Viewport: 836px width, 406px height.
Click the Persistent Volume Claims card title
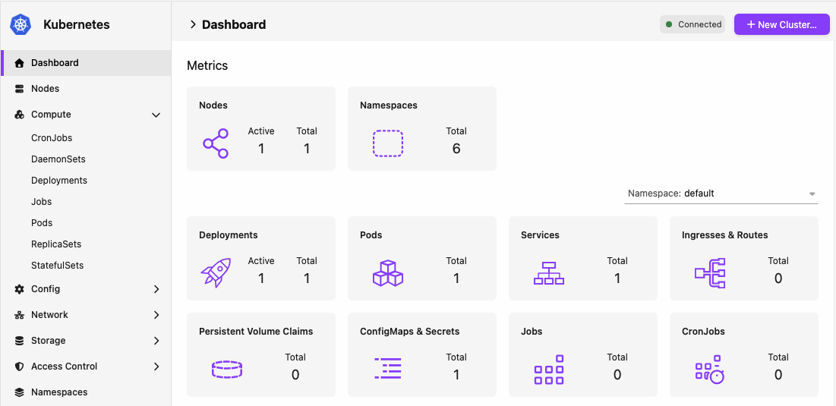tap(256, 332)
